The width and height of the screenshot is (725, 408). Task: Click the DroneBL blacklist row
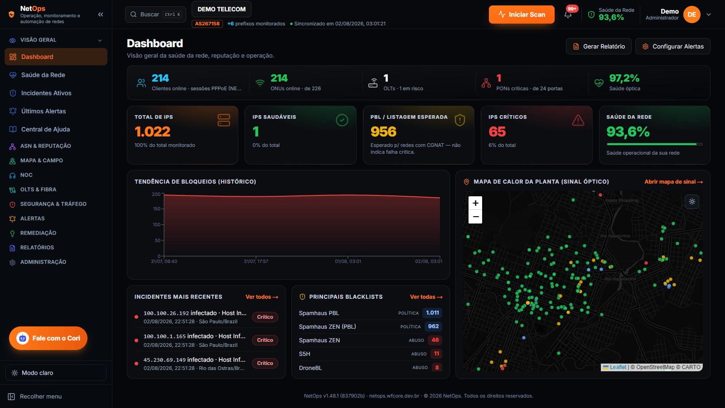[x=370, y=368]
